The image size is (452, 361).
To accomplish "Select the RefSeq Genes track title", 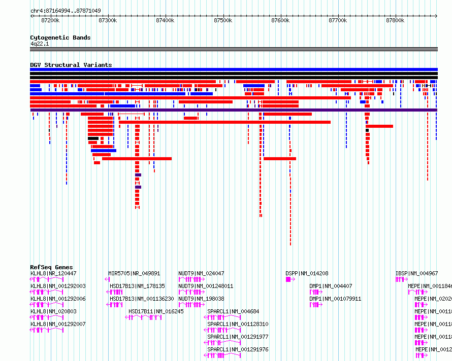I will (52, 267).
